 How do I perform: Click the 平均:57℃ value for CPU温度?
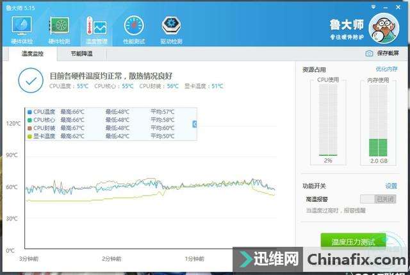162,112
